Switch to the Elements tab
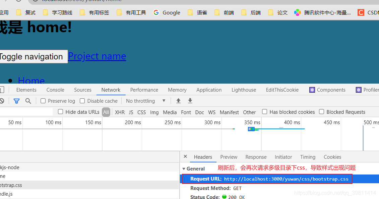 pyautogui.click(x=26, y=90)
